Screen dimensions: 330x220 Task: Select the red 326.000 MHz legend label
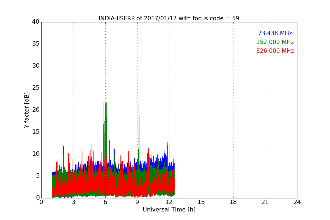pos(275,51)
